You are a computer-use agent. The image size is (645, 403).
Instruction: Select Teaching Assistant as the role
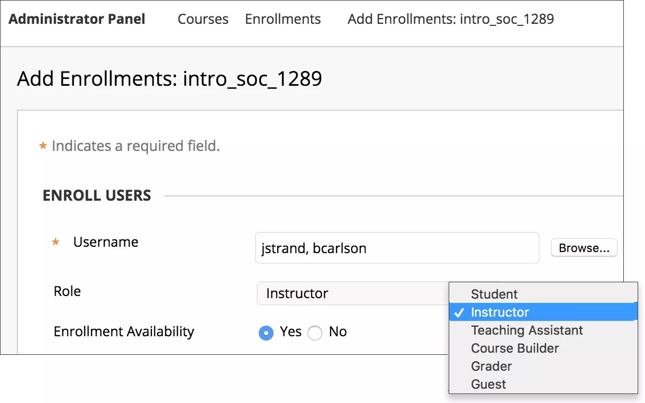[526, 330]
